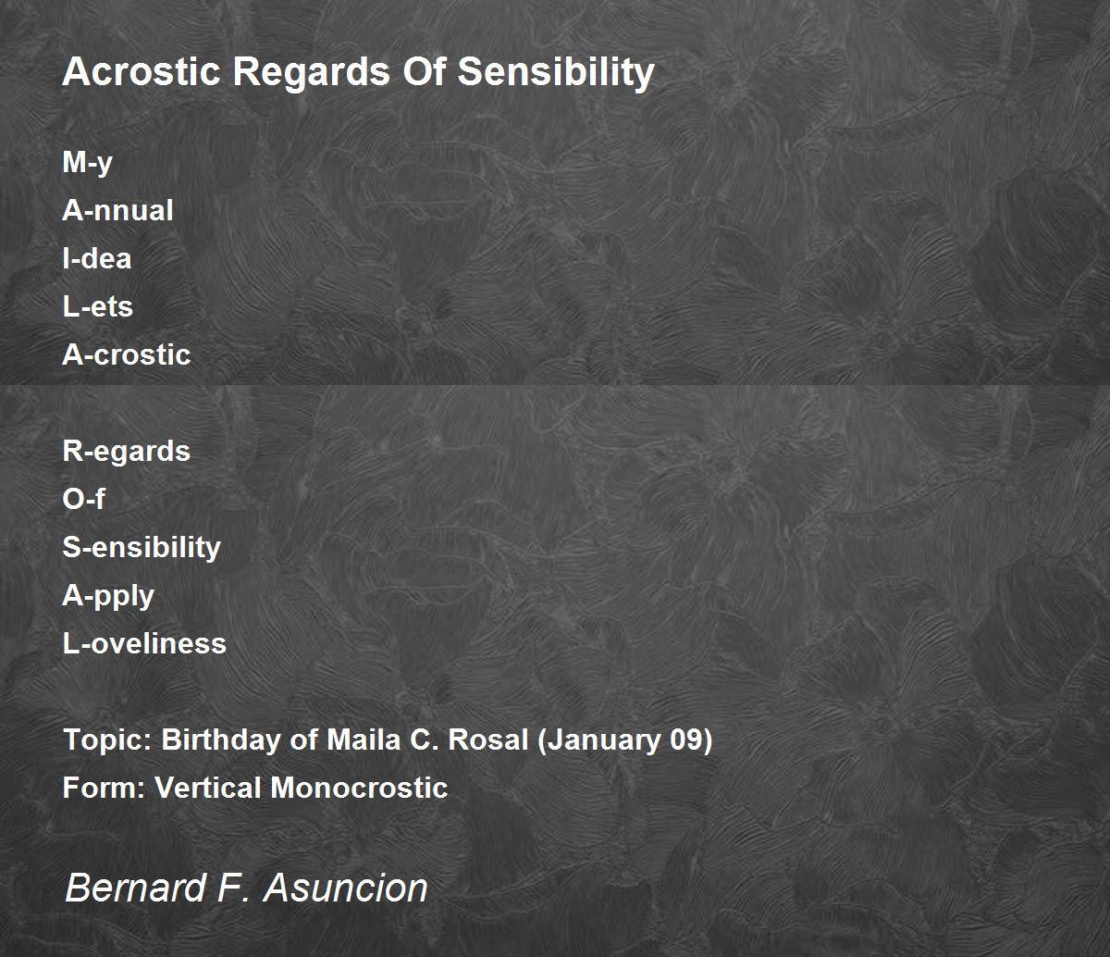Click the poem title 'Acrostic Regards Of Sensibility'

click(x=358, y=72)
